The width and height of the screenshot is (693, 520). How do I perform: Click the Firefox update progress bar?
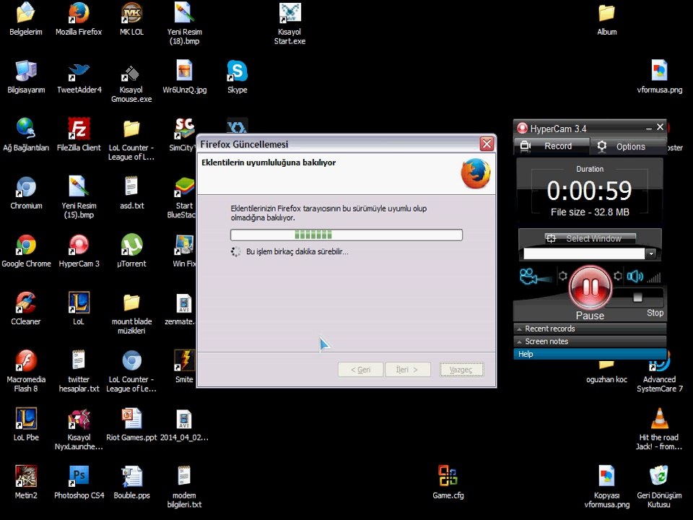346,235
